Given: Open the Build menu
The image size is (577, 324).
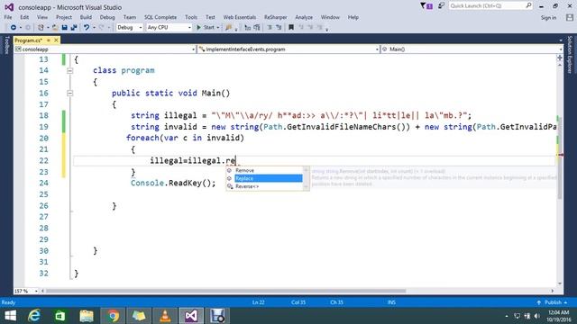Looking at the screenshot, I should pyautogui.click(x=86, y=17).
